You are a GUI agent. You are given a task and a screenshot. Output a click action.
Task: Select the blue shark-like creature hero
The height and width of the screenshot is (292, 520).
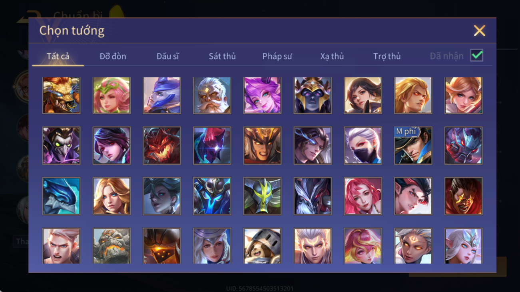coord(61,196)
